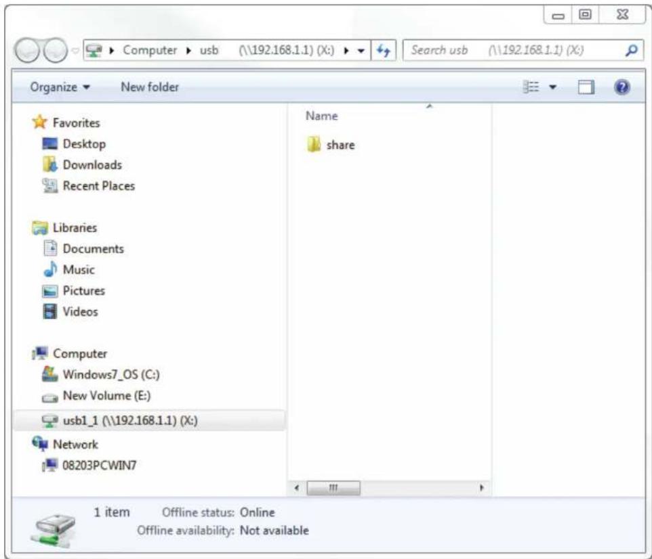Viewport: 652px width, 559px height.
Task: Open Recent Places in Favorites
Action: [98, 186]
